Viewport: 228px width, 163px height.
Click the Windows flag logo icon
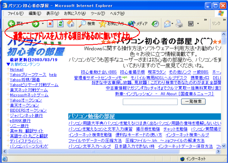click(221, 14)
